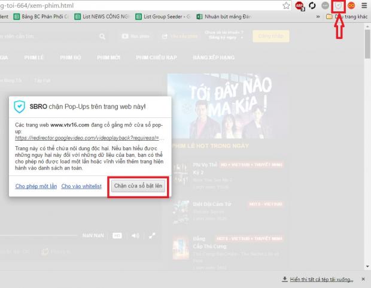Toggle HD quality in the video player
The image size is (371, 288).
(x=117, y=235)
